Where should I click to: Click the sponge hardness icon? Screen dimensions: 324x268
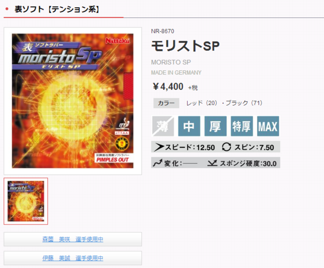point(212,163)
